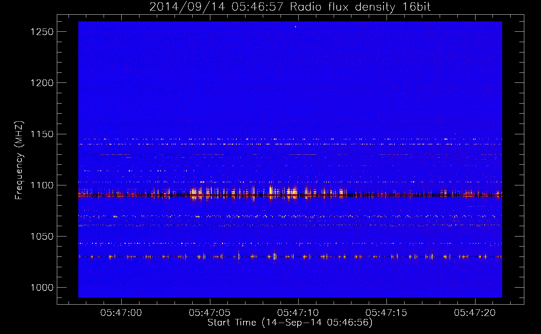Click the plot title "2014/09/14 05:46:57 Radio flux density 16bit"
This screenshot has width=541, height=334.
(x=290, y=7)
